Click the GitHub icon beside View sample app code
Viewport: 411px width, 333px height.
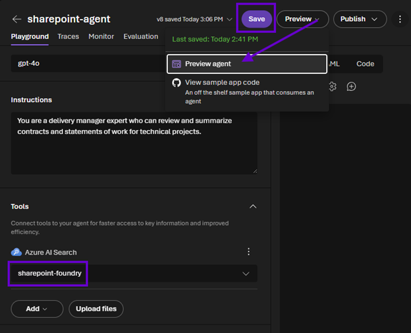coord(177,82)
